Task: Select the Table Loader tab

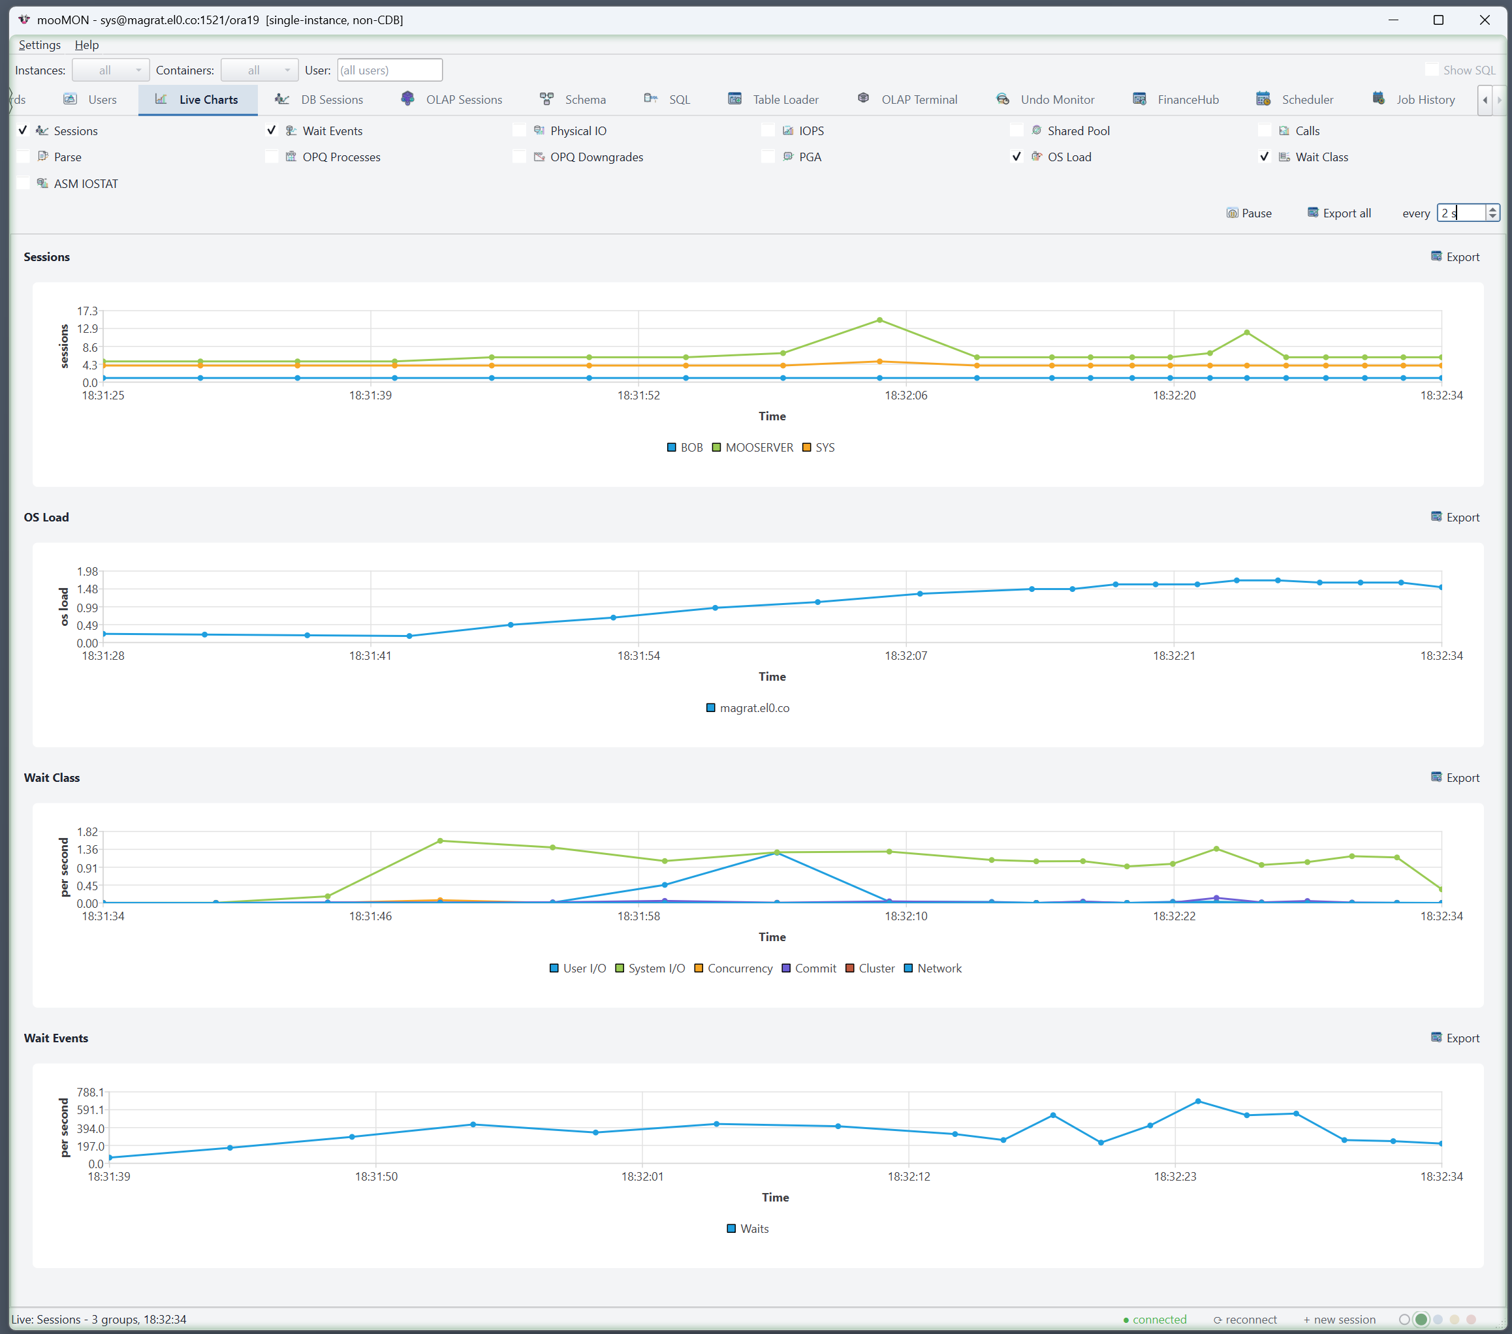Action: [x=774, y=99]
